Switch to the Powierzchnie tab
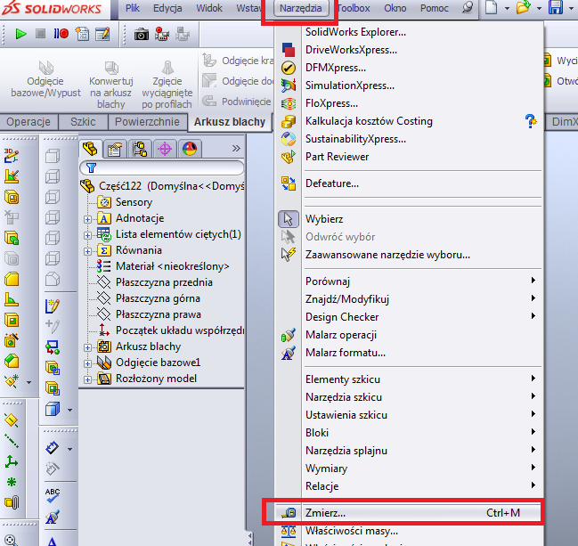578x546 pixels. [147, 122]
